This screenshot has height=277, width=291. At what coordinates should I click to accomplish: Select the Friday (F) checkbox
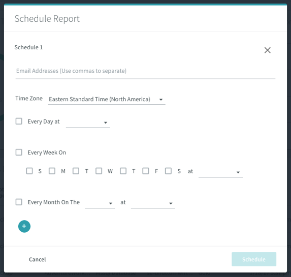(146, 171)
